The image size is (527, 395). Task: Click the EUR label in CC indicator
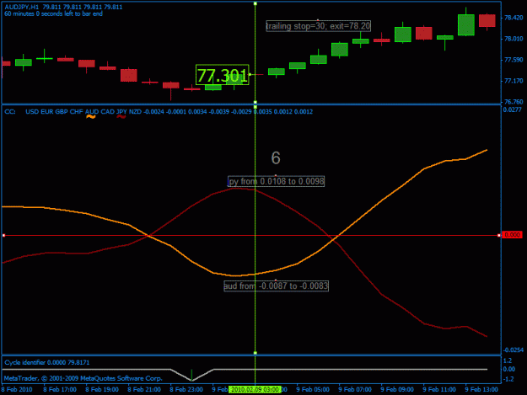pos(47,112)
